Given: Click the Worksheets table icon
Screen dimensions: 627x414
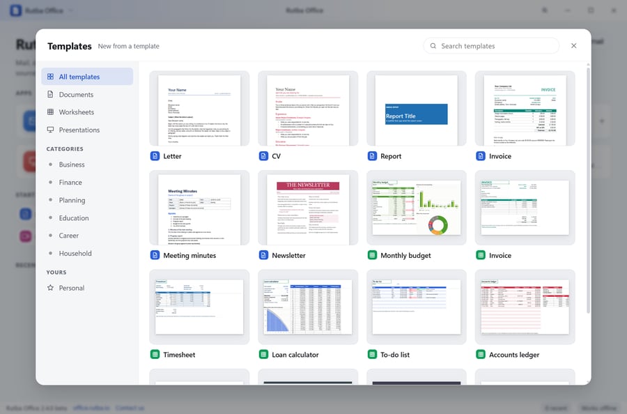Looking at the screenshot, I should [x=50, y=112].
